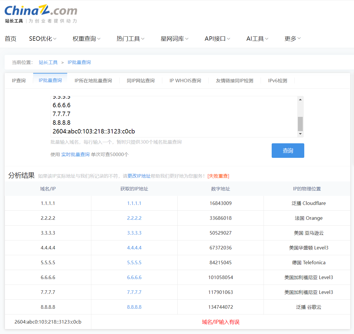
Task: Expand the 更多 dropdown menu
Action: [x=292, y=39]
